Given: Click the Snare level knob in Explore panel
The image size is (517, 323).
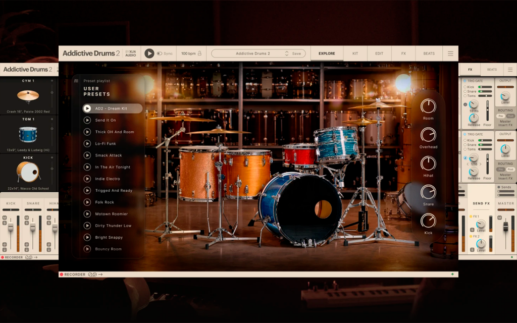Looking at the screenshot, I should coord(428,192).
